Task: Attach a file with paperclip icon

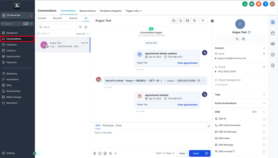Action: pyautogui.click(x=95, y=153)
